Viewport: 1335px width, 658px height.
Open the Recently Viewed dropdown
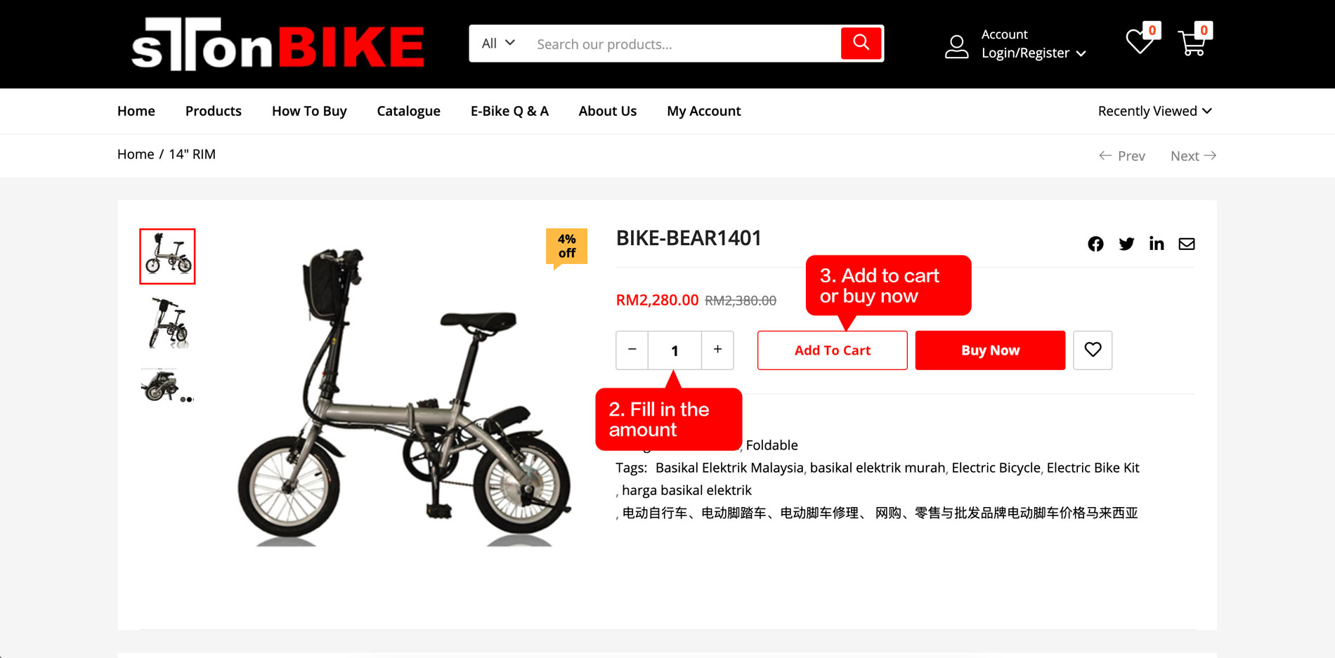[1155, 111]
